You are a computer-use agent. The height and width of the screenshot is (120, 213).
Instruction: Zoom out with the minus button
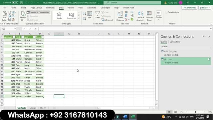pos(186,112)
